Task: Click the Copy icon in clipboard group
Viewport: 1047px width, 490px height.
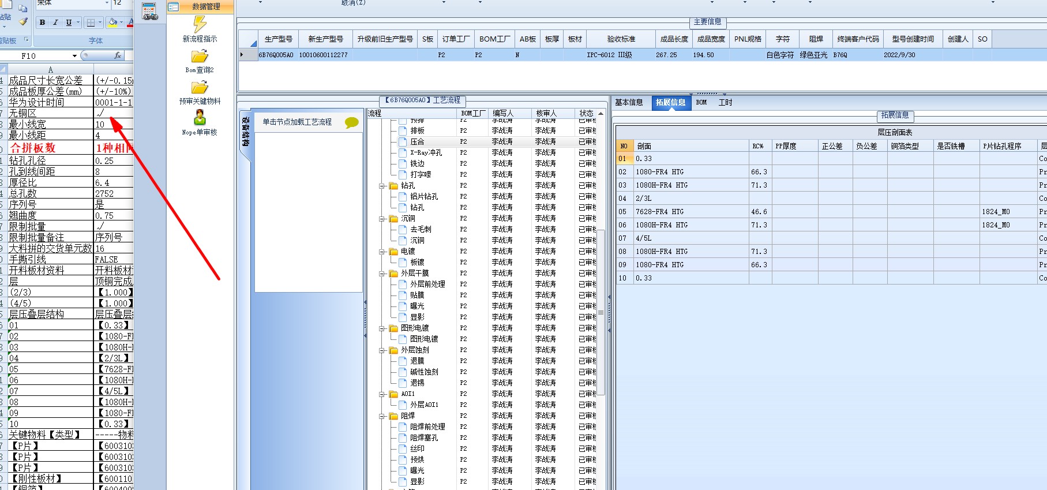Action: (x=23, y=8)
